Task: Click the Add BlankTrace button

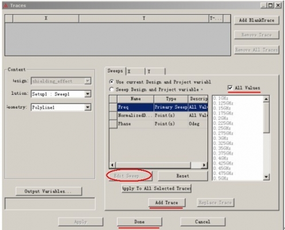Action: coord(256,20)
